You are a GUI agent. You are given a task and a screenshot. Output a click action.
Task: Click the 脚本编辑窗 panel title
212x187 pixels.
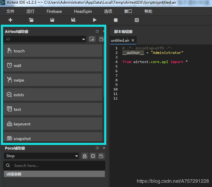[x=123, y=31]
